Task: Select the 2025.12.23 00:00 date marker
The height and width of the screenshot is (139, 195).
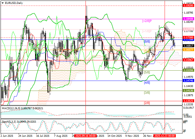Action: pos(165,136)
